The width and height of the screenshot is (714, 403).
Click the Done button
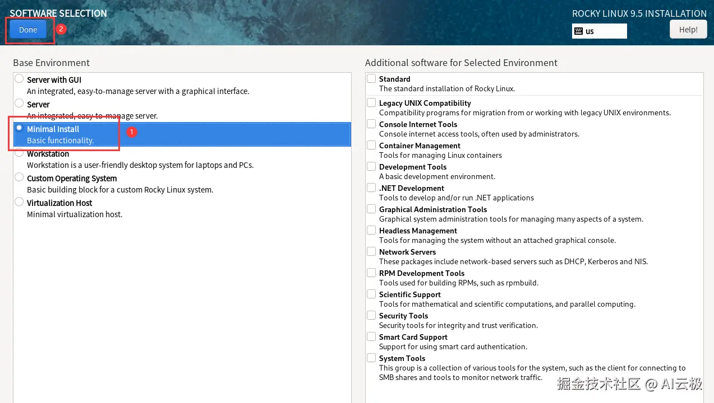(x=28, y=30)
